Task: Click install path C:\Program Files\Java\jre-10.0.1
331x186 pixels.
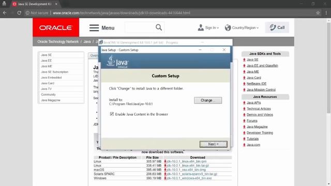Action: pyautogui.click(x=131, y=104)
